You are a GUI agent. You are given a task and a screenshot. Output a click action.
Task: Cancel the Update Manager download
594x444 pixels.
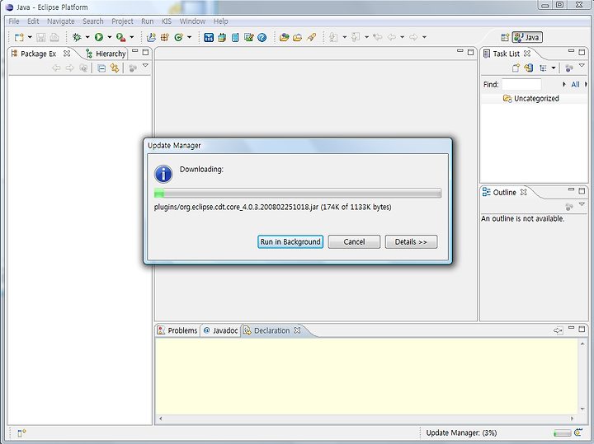pyautogui.click(x=354, y=241)
